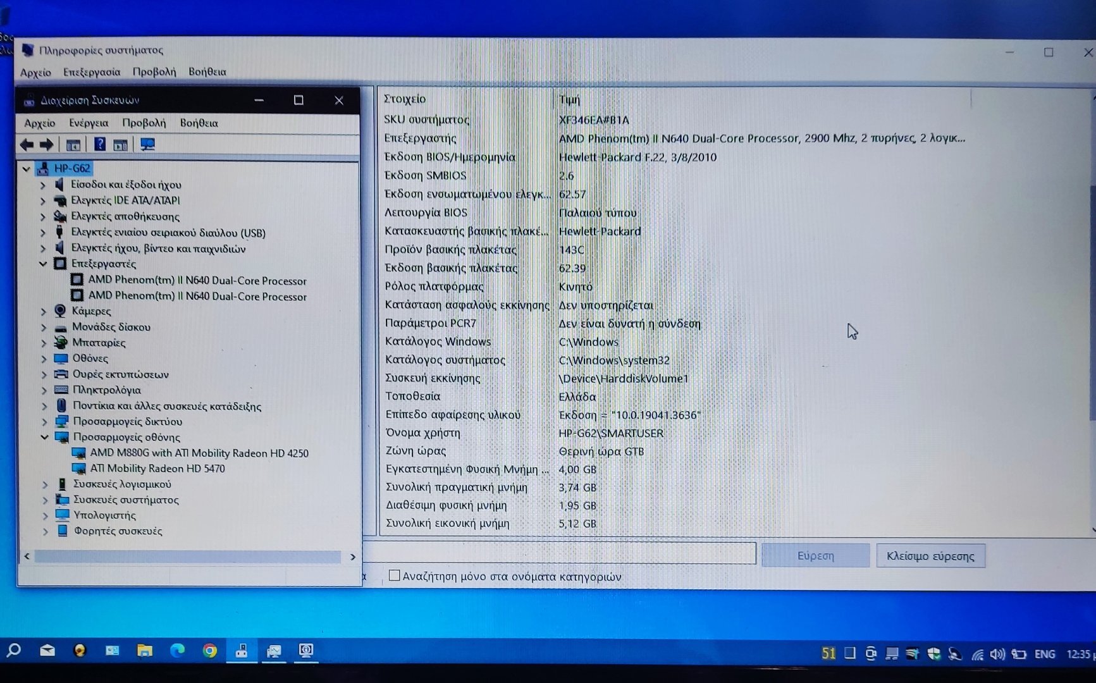The width and height of the screenshot is (1096, 683).
Task: Click the Wi-Fi network tray icon
Action: point(978,655)
